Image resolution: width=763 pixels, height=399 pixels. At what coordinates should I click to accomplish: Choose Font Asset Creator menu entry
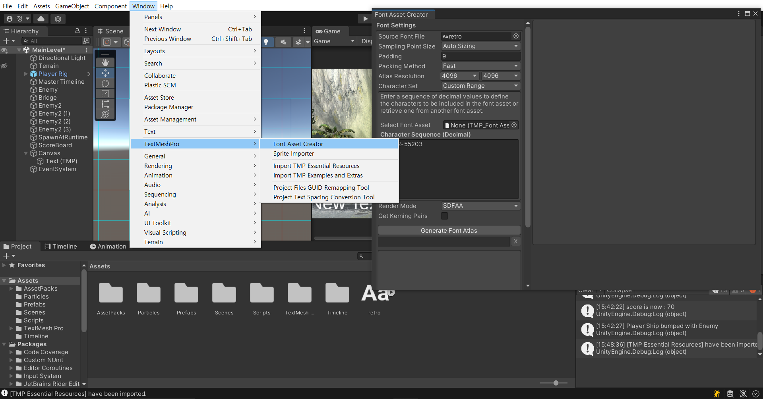[x=329, y=144]
